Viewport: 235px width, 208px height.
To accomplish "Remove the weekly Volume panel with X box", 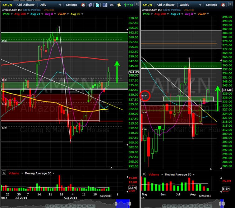I will (x=144, y=174).
